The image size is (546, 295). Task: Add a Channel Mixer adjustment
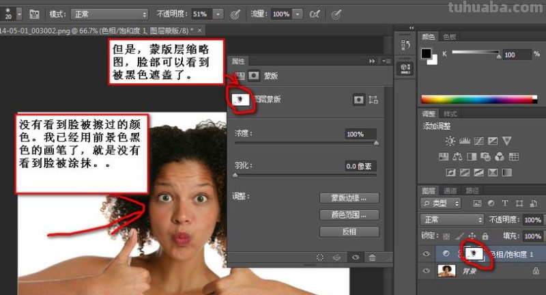pyautogui.click(x=500, y=157)
